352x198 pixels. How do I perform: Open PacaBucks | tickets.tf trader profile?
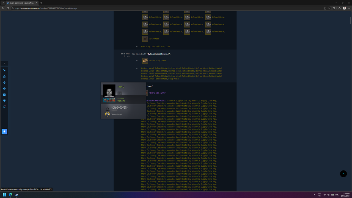pos(159,54)
